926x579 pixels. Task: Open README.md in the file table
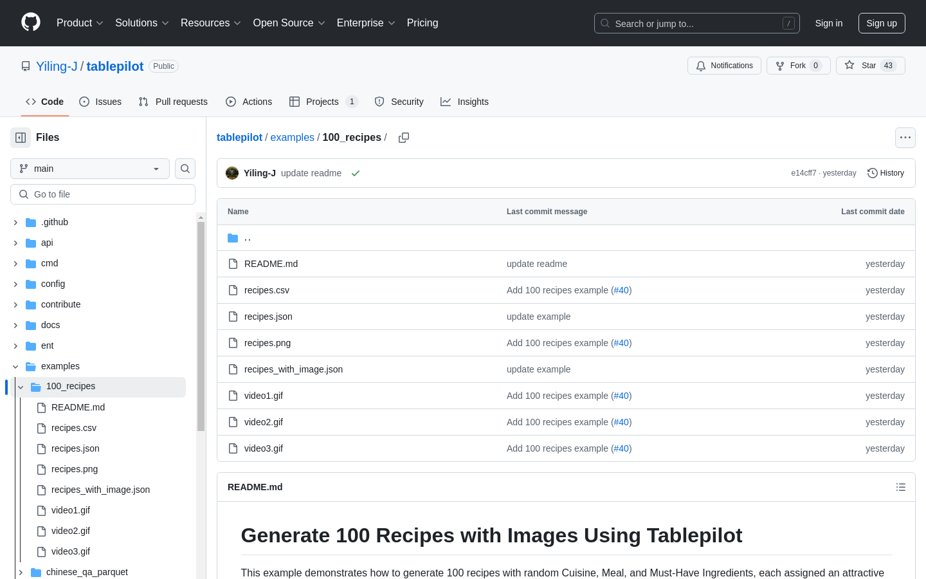[271, 264]
